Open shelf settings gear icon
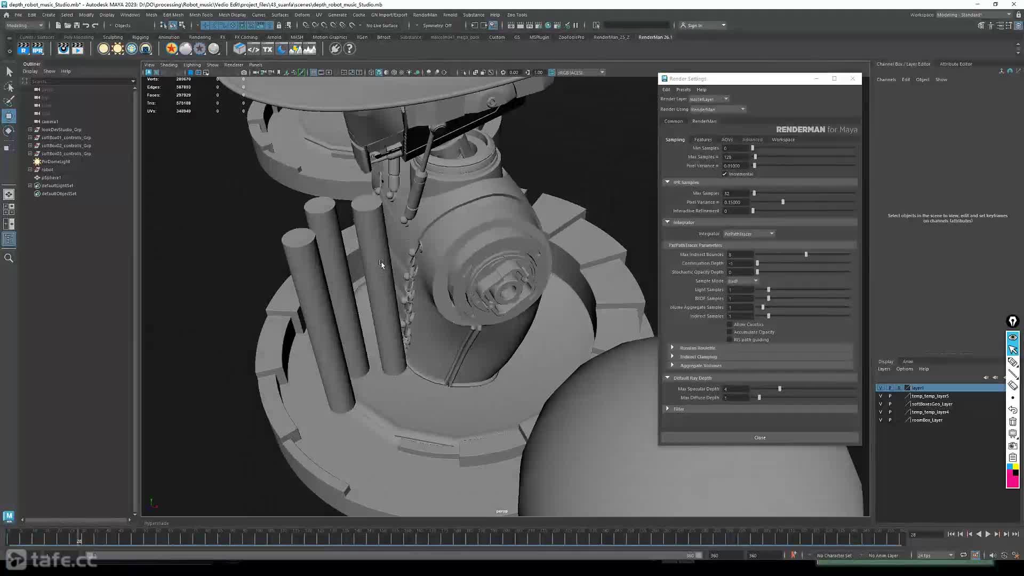Screen dimensions: 1024x576 (x=9, y=51)
